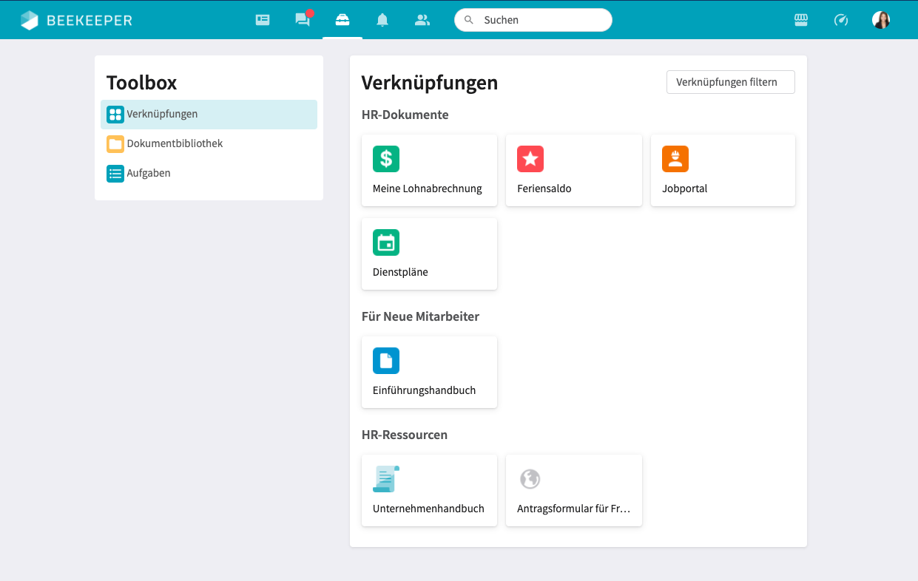The image size is (918, 581).
Task: Open the Meine Lohnabrechnung shortcut
Action: (x=429, y=171)
